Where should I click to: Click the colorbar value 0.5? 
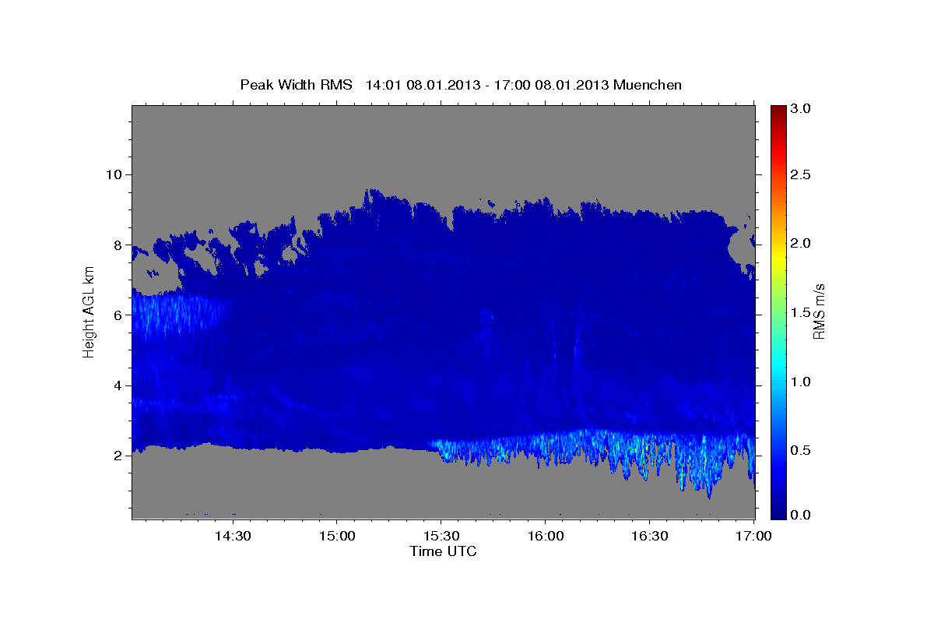(x=802, y=450)
